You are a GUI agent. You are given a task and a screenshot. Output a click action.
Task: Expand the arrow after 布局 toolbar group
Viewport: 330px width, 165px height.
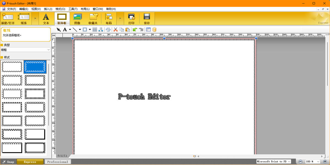[x=120, y=18]
